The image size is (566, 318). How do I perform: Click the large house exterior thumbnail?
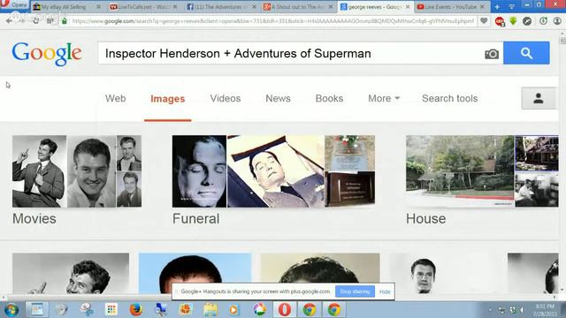coord(460,171)
